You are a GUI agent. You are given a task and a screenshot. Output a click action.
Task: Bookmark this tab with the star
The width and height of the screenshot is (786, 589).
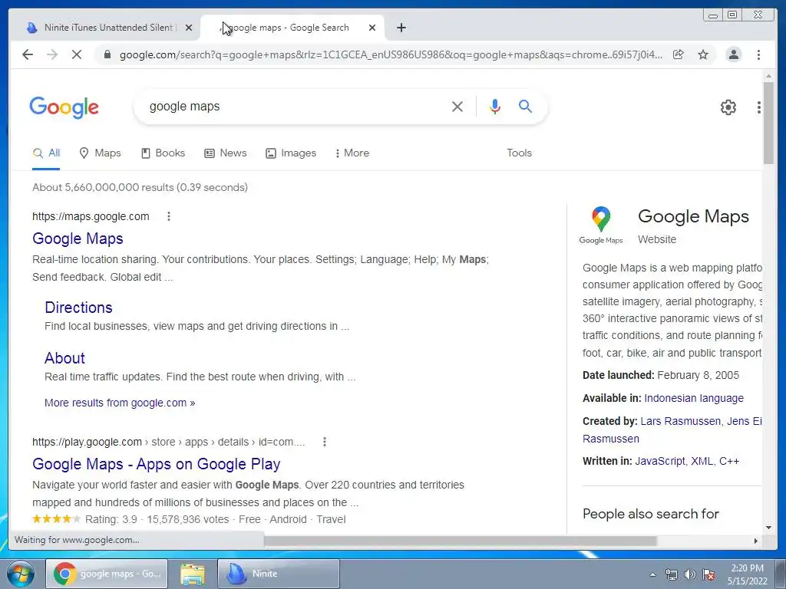point(703,54)
